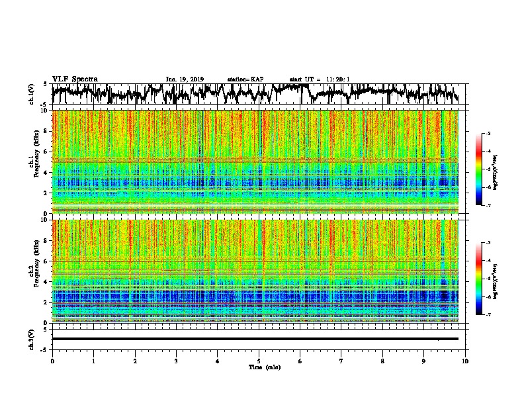Click the "ch.3(V)" axis label

32,339
